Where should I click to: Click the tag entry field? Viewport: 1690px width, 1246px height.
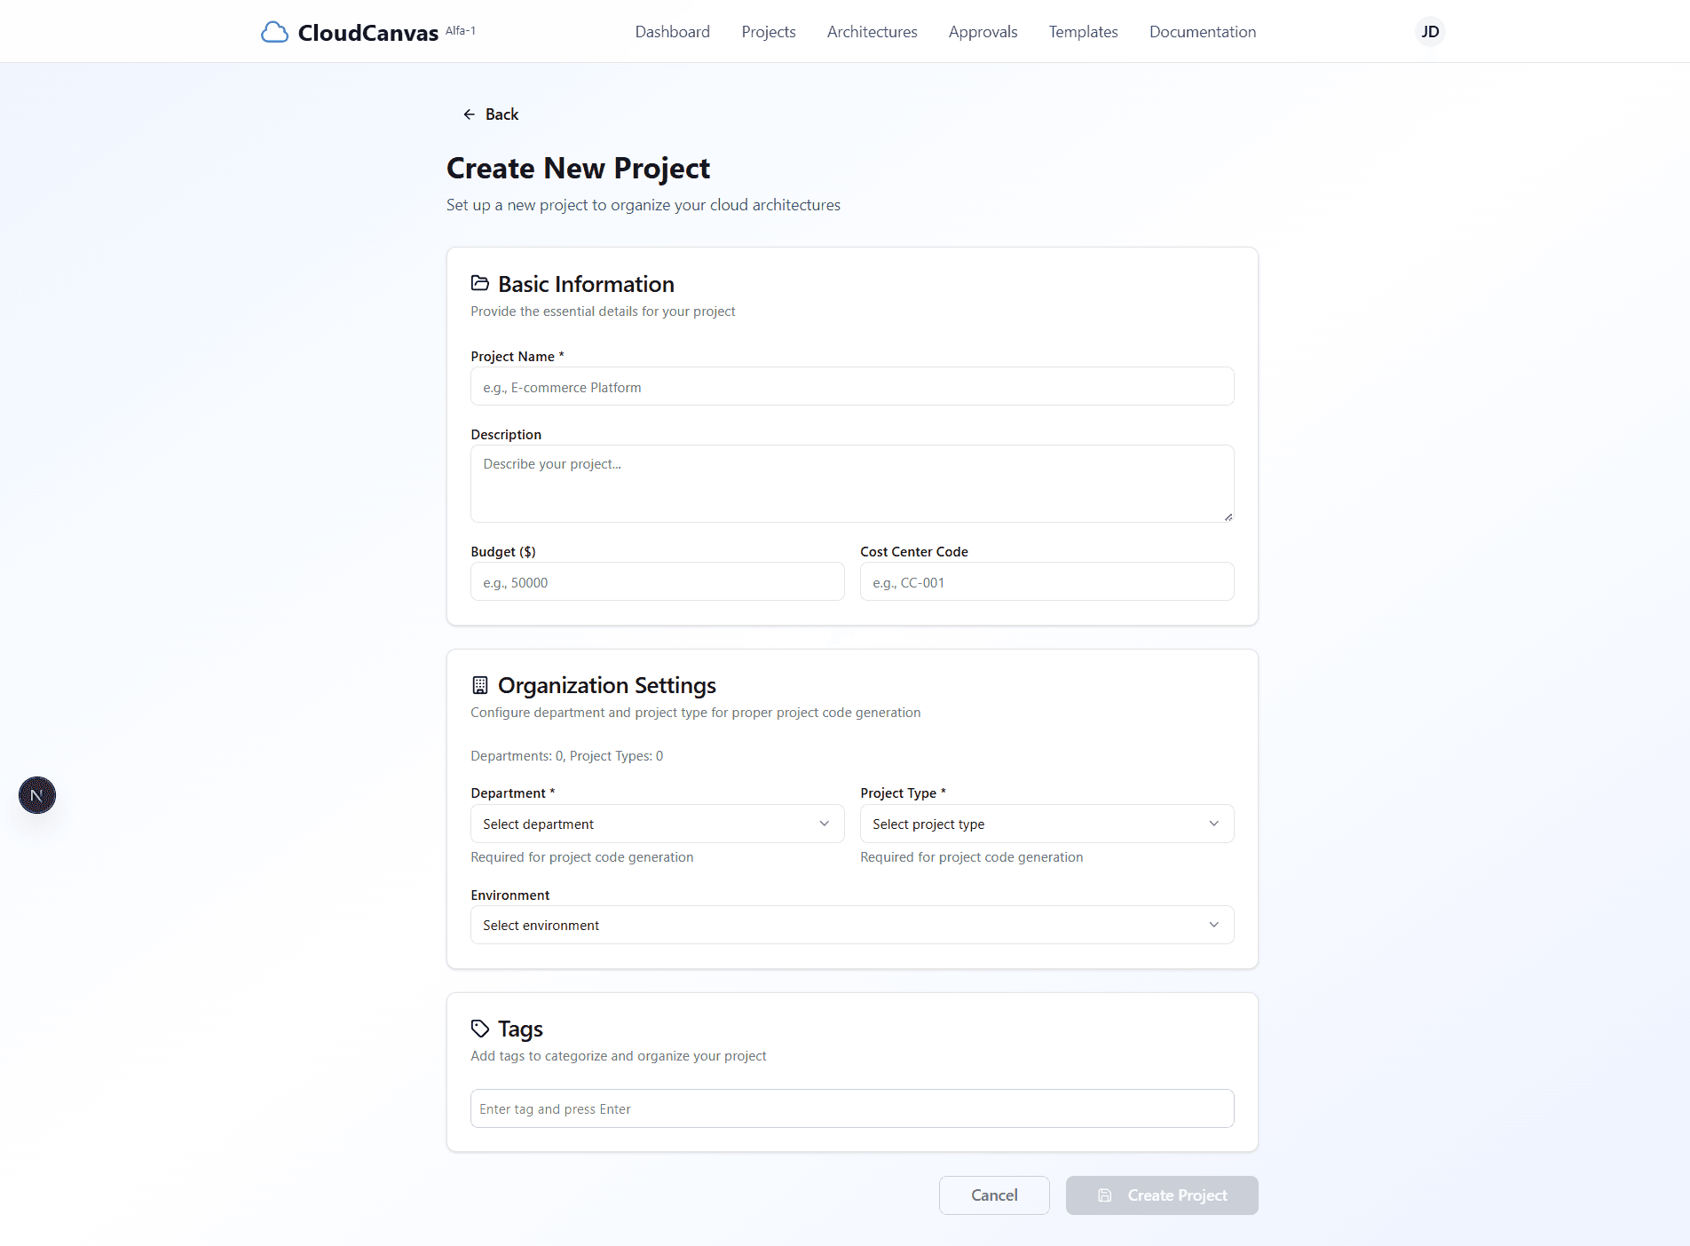tap(851, 1108)
